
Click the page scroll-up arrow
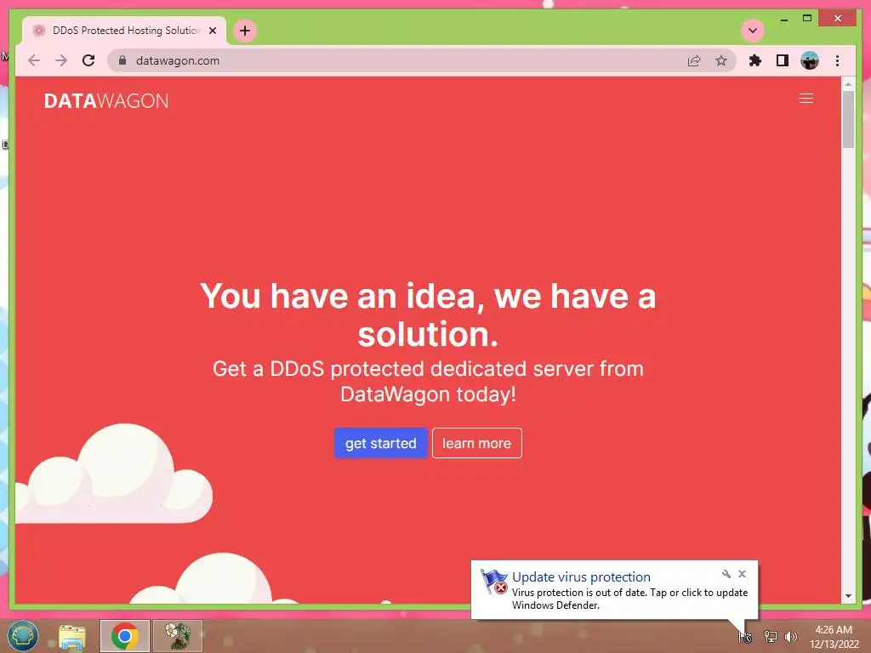click(x=848, y=84)
